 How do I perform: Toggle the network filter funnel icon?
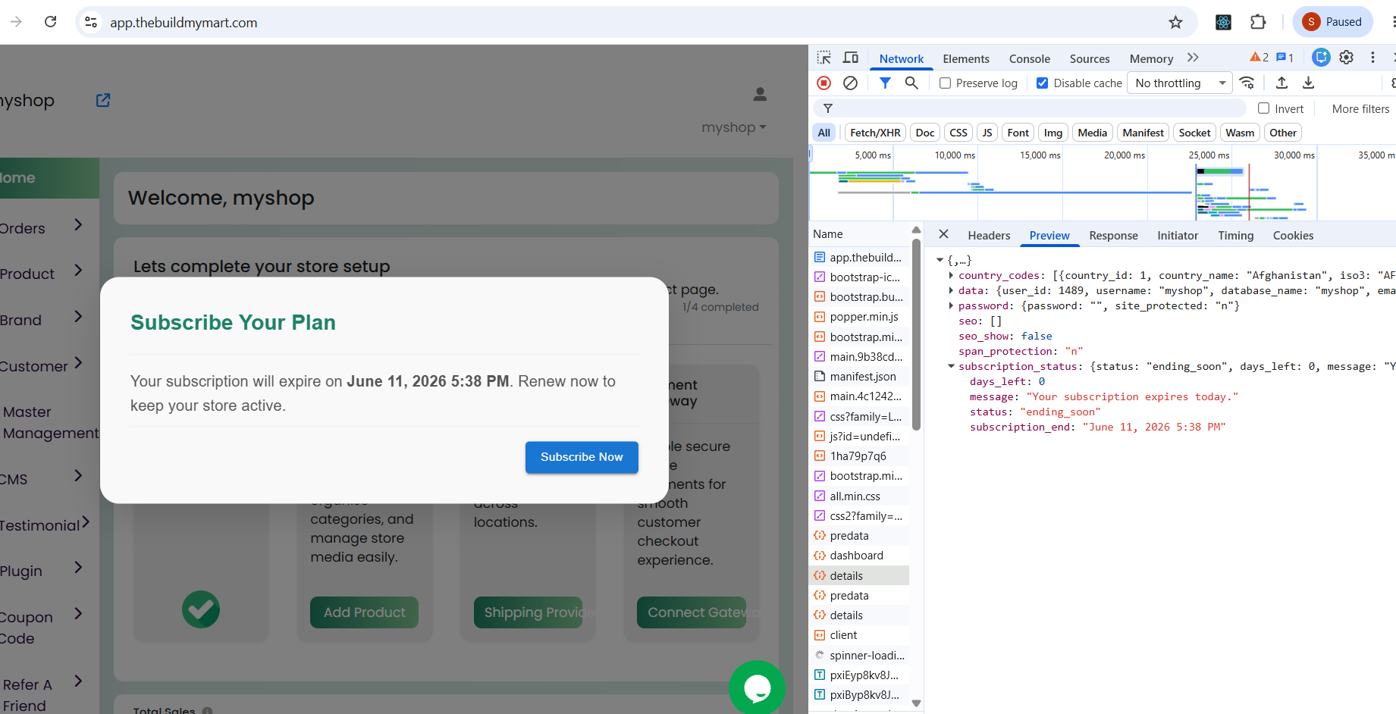click(x=885, y=83)
